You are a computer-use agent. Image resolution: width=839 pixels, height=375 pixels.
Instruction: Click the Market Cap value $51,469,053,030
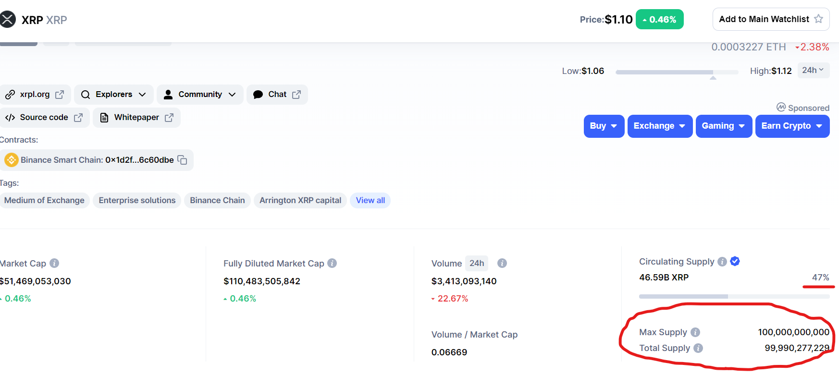(x=36, y=281)
